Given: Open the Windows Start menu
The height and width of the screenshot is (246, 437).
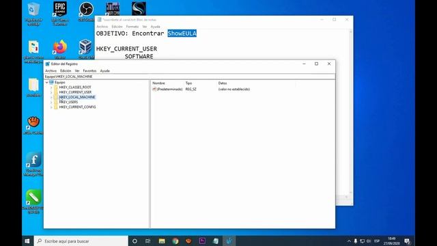Looking at the screenshot, I should (27, 241).
